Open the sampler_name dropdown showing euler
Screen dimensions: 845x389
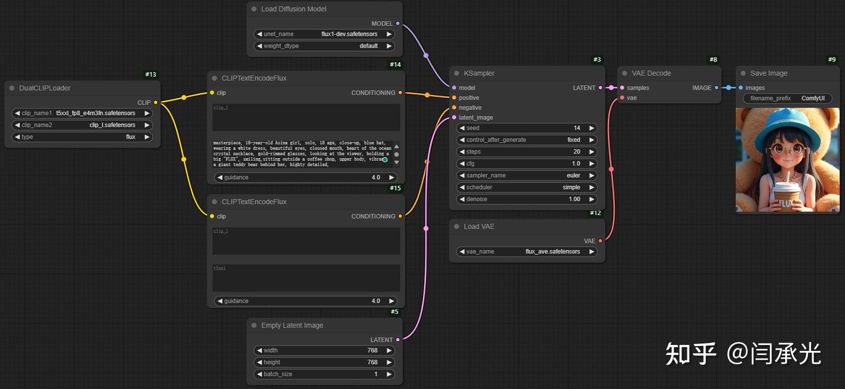coord(526,175)
